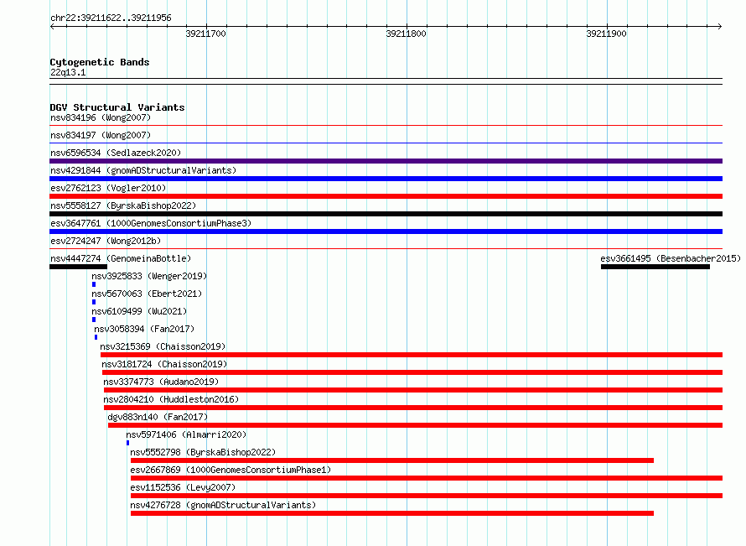This screenshot has width=746, height=546.
Task: Click the blue bar under nsv4291844
Action: [386, 179]
